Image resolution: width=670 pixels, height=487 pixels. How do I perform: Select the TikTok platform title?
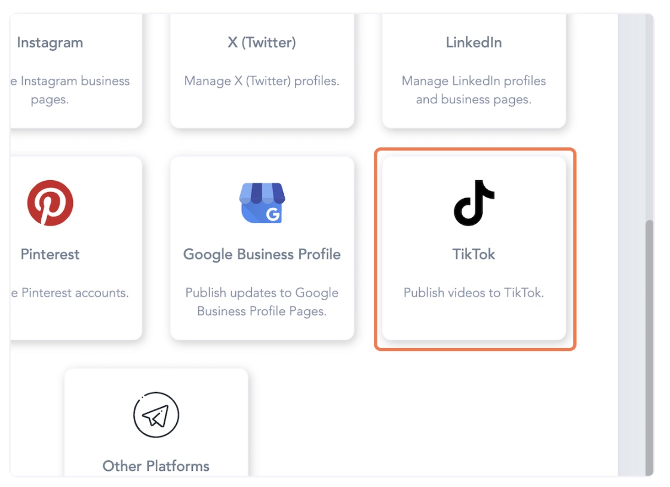pyautogui.click(x=474, y=254)
